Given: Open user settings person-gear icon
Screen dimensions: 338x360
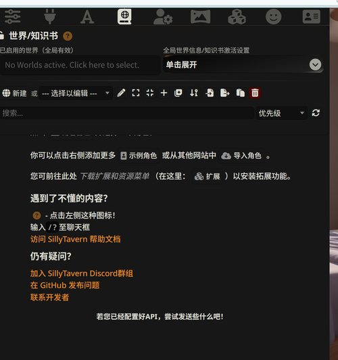Looking at the screenshot, I should (163, 16).
